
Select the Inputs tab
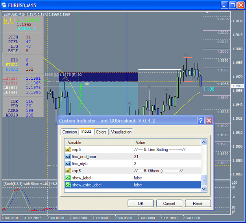point(87,131)
